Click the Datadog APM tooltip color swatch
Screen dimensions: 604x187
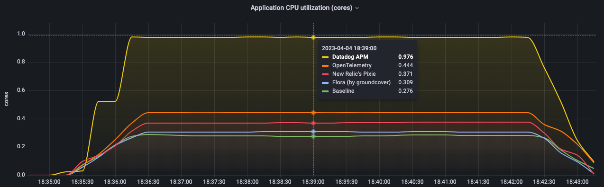pyautogui.click(x=325, y=57)
